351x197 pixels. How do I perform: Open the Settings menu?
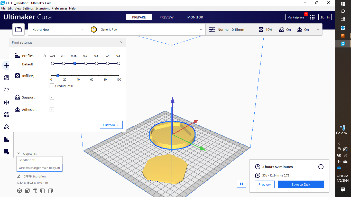[28, 8]
